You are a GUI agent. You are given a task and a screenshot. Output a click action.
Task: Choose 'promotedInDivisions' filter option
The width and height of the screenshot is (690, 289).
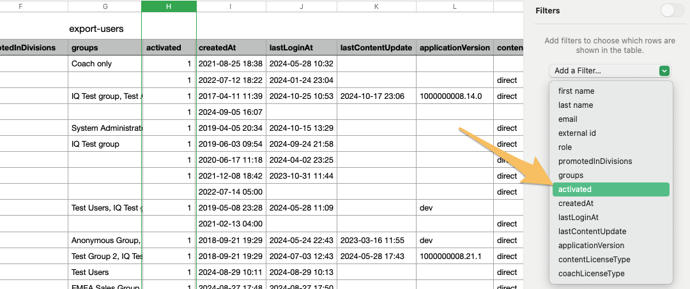[x=595, y=161]
